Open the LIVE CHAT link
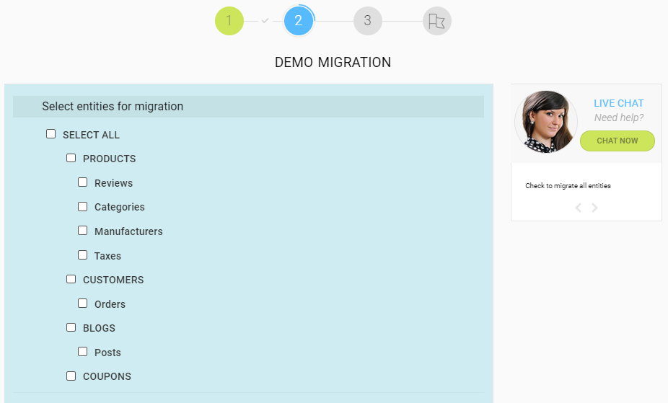Image resolution: width=668 pixels, height=403 pixels. [618, 103]
